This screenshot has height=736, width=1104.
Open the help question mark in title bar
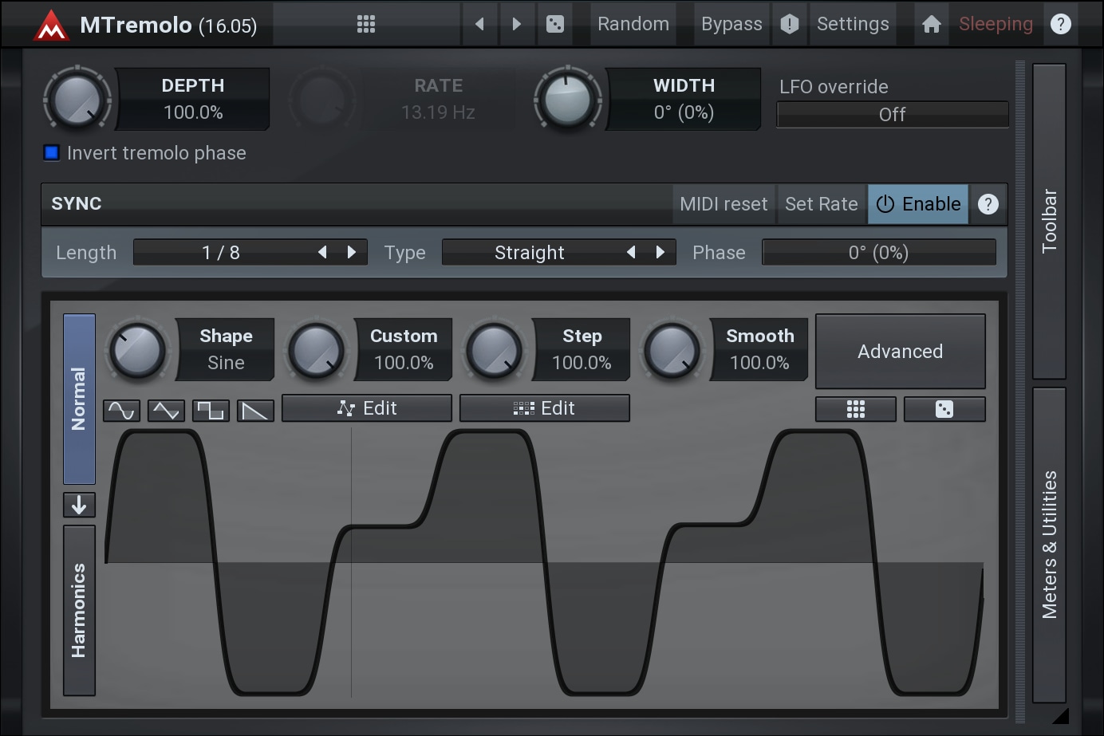[x=1061, y=24]
